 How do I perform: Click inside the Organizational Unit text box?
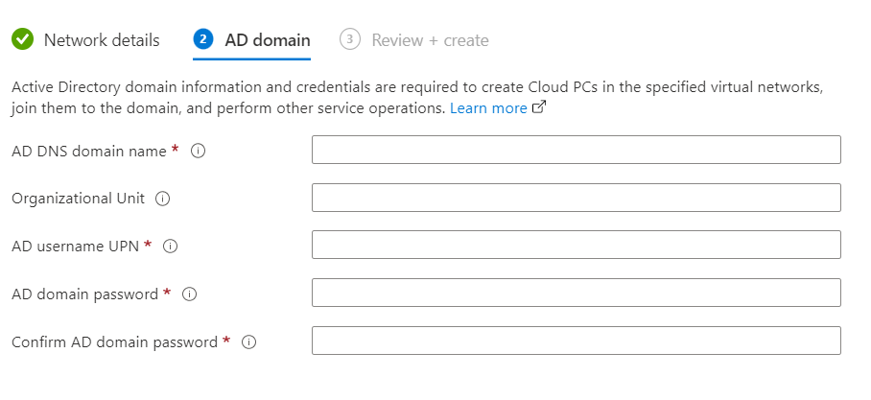coord(576,198)
